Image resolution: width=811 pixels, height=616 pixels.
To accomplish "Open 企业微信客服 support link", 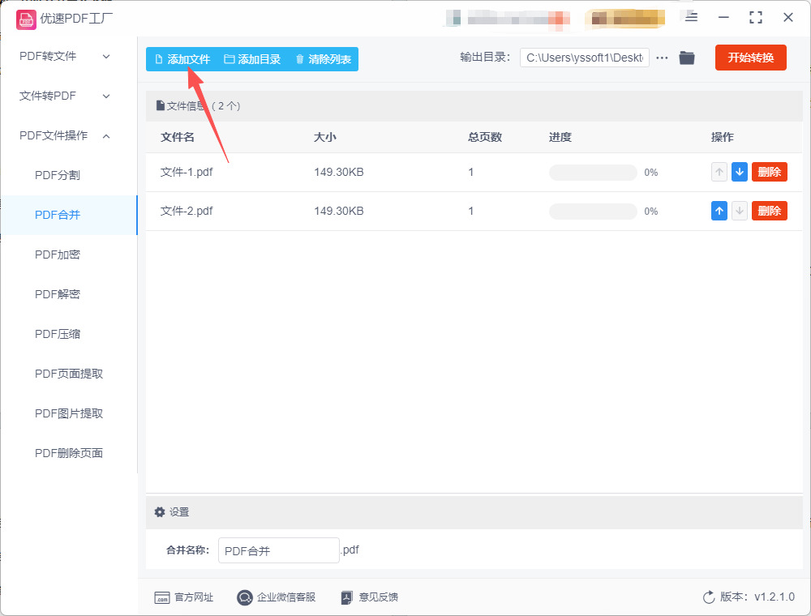I will (x=286, y=597).
